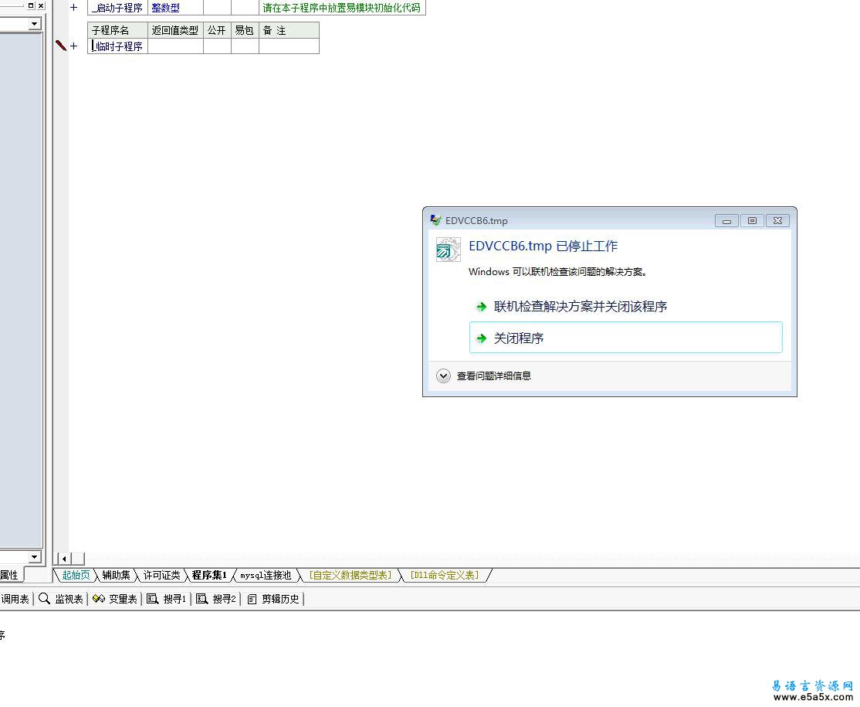This screenshot has width=860, height=707.
Task: Click the horizontal scrollbar left arrow
Action: pos(65,559)
